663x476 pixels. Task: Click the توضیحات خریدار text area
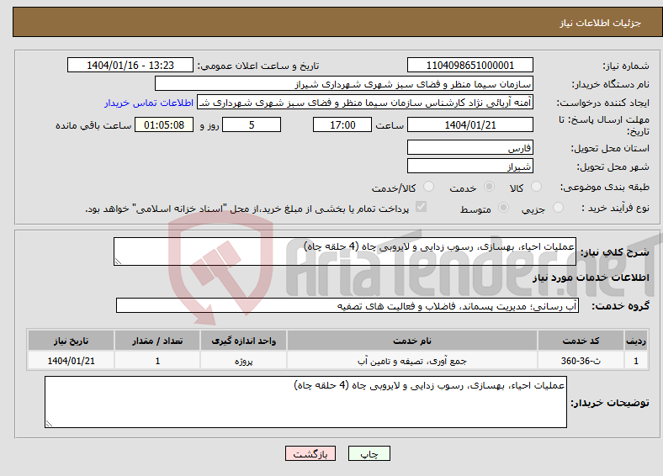coord(305,402)
